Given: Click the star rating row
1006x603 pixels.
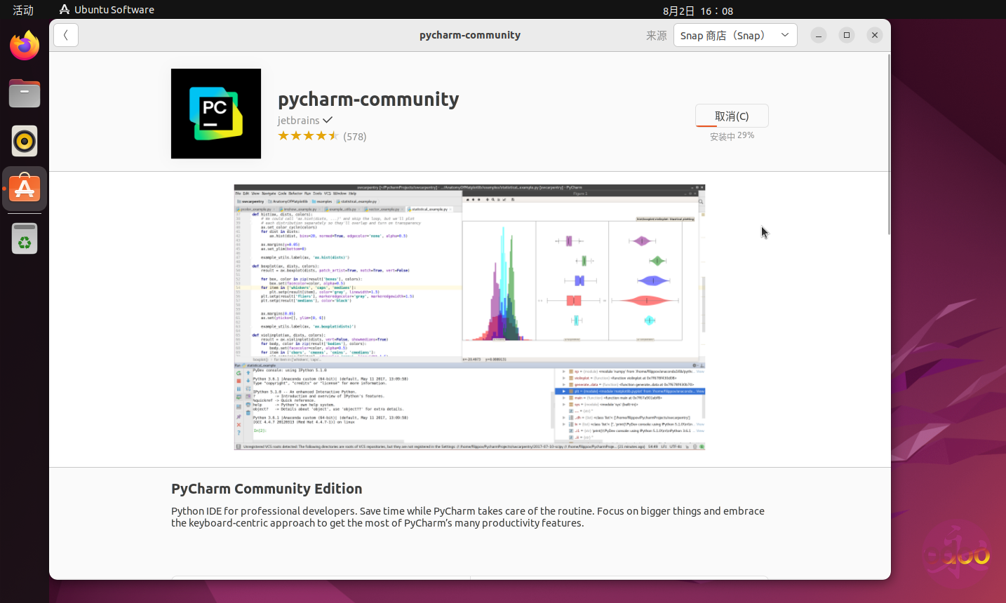Looking at the screenshot, I should (308, 136).
